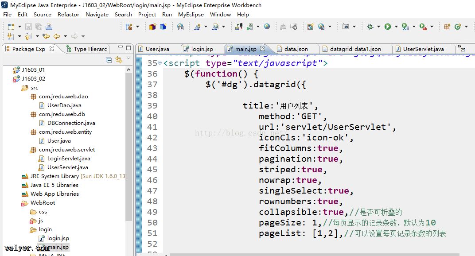Click the camera snapshot toolbar icon

click(x=345, y=27)
